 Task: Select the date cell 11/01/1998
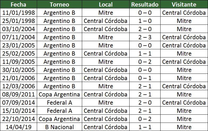(x=18, y=13)
